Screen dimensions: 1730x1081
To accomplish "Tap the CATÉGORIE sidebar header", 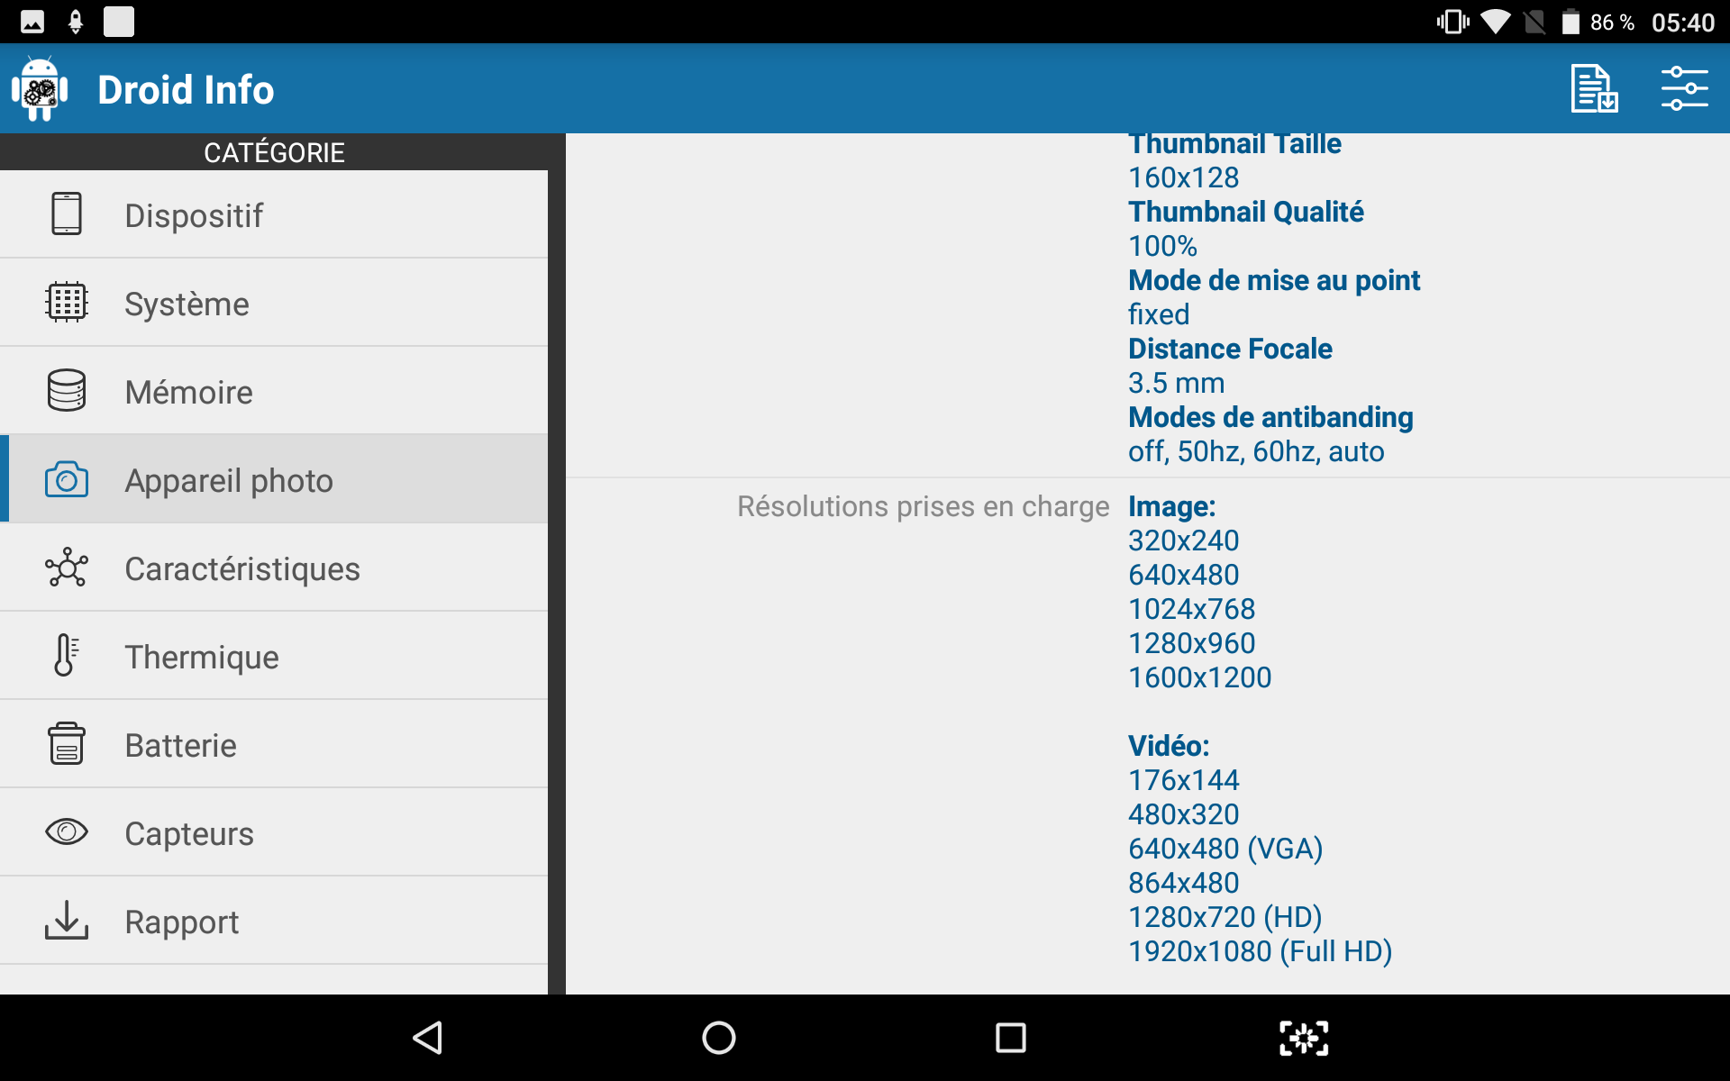I will (274, 152).
